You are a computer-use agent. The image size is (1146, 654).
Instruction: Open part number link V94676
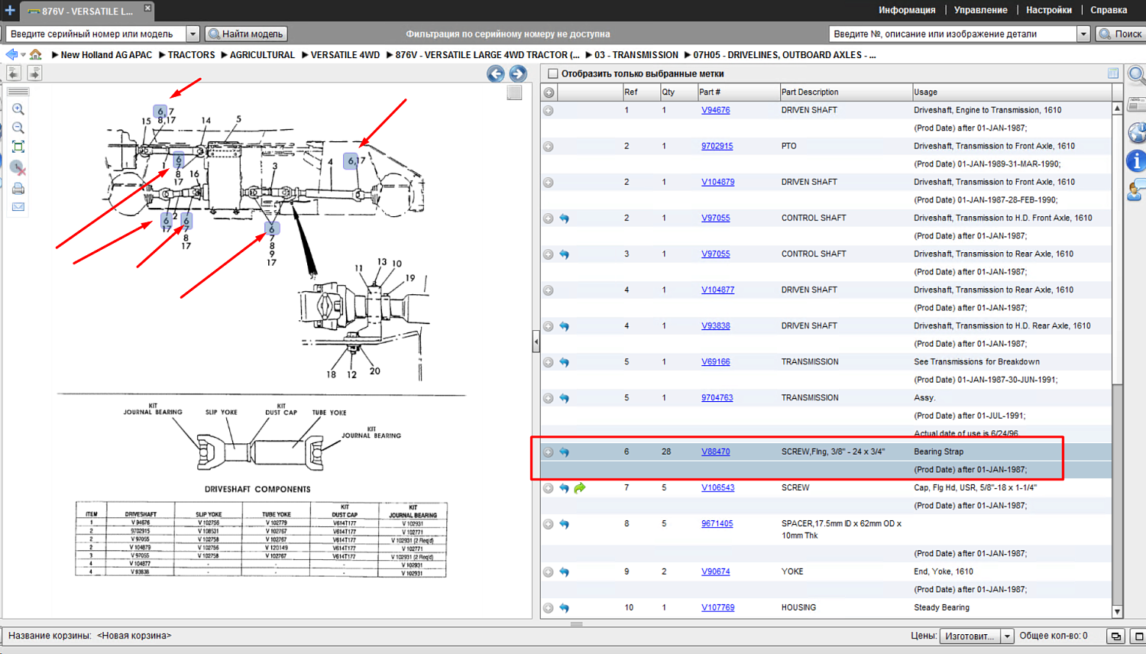[x=716, y=110]
